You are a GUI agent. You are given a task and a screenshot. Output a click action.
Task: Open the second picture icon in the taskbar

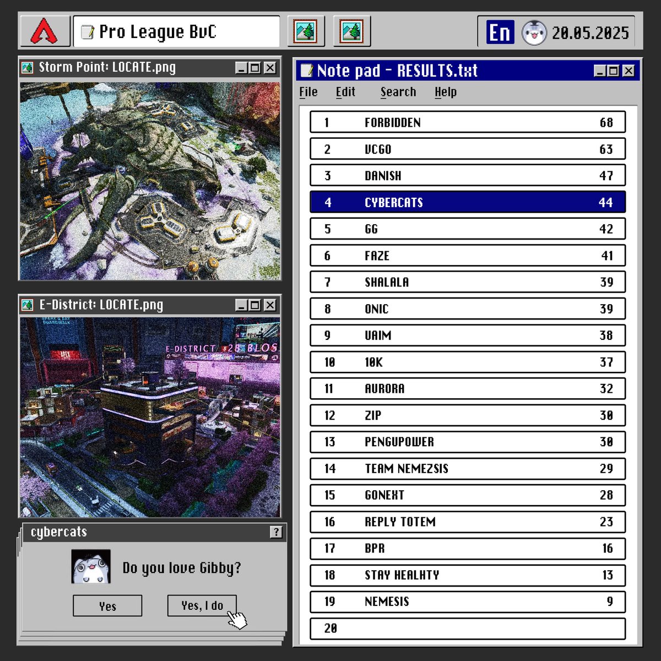pos(352,31)
